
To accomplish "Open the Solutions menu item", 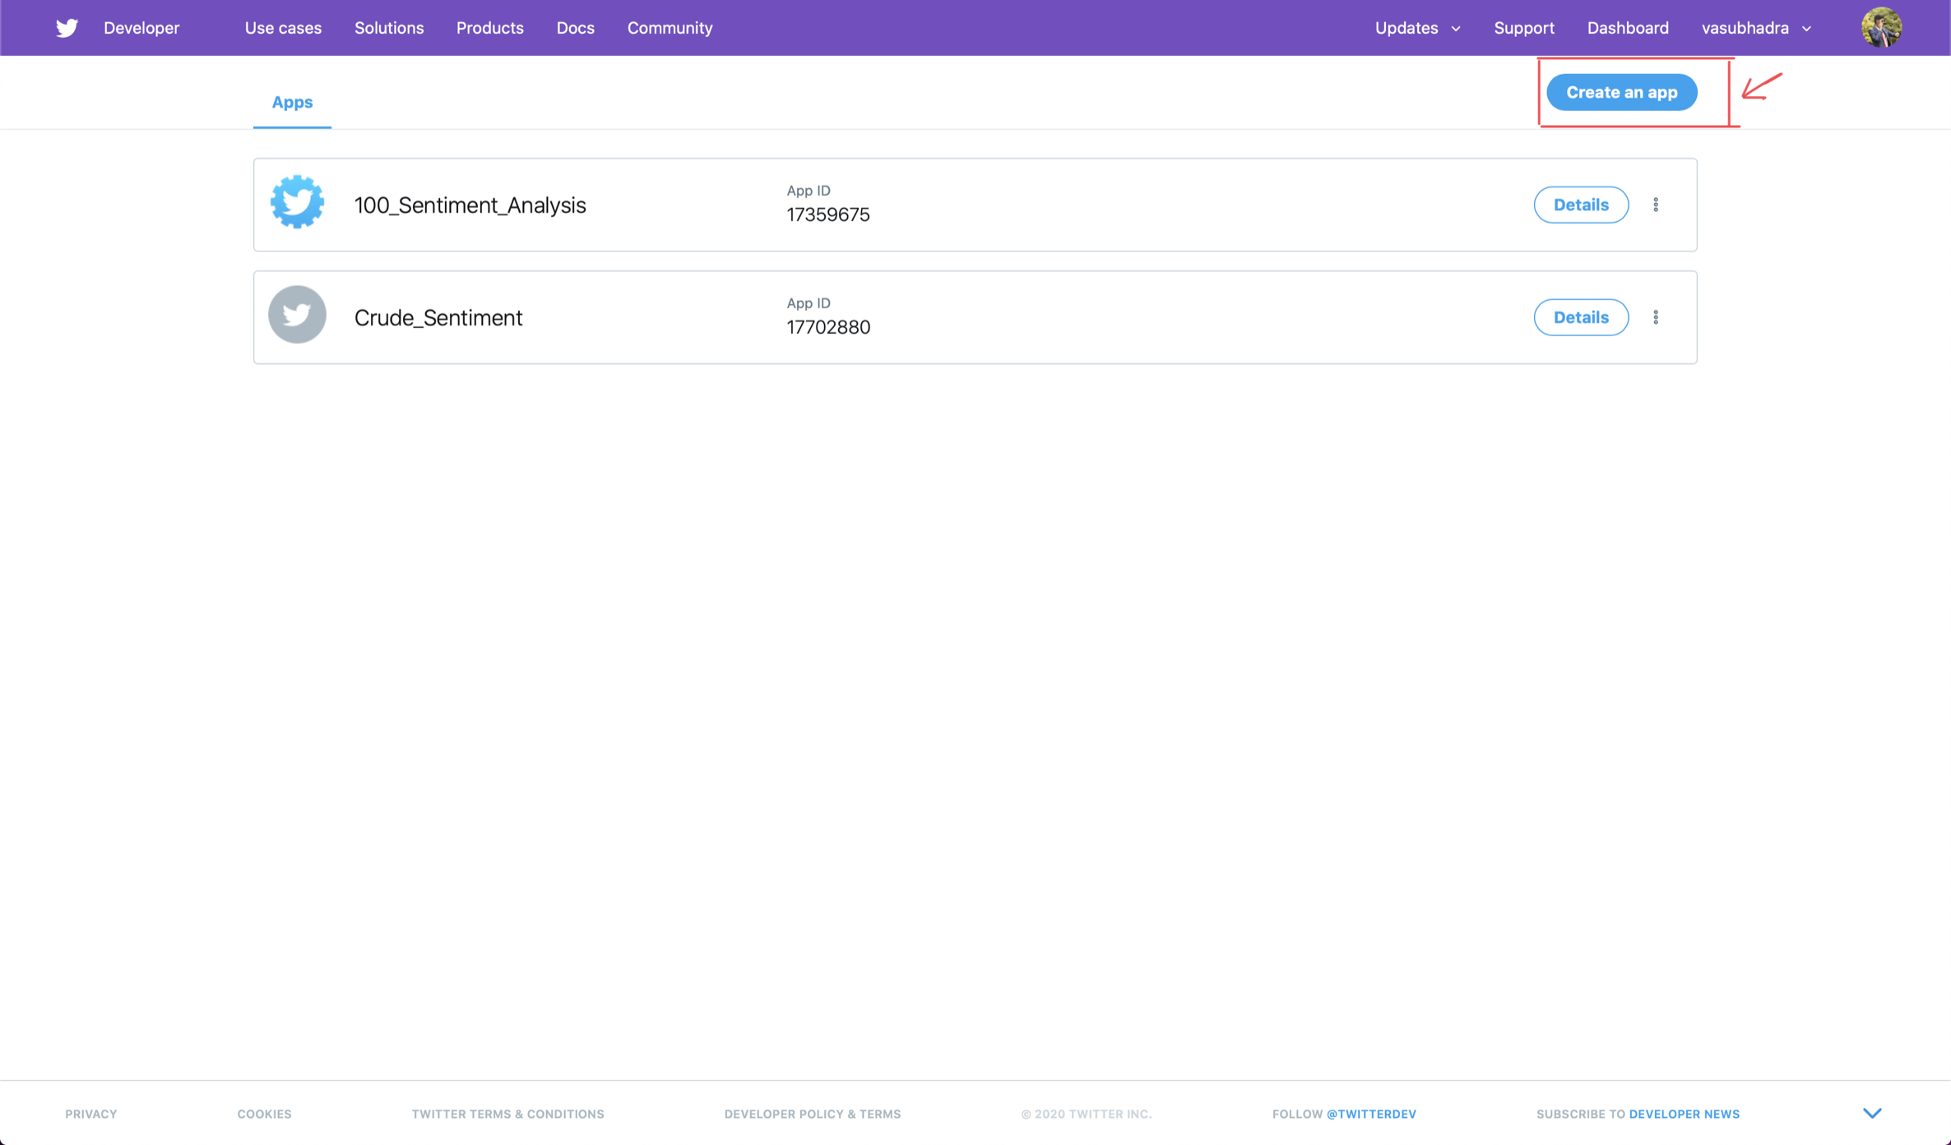I will (x=389, y=28).
